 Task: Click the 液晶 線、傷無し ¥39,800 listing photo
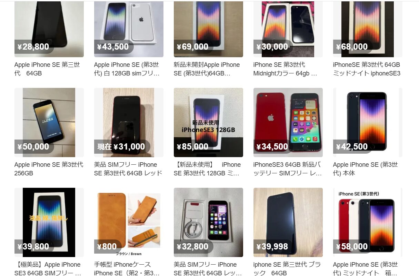point(49,222)
